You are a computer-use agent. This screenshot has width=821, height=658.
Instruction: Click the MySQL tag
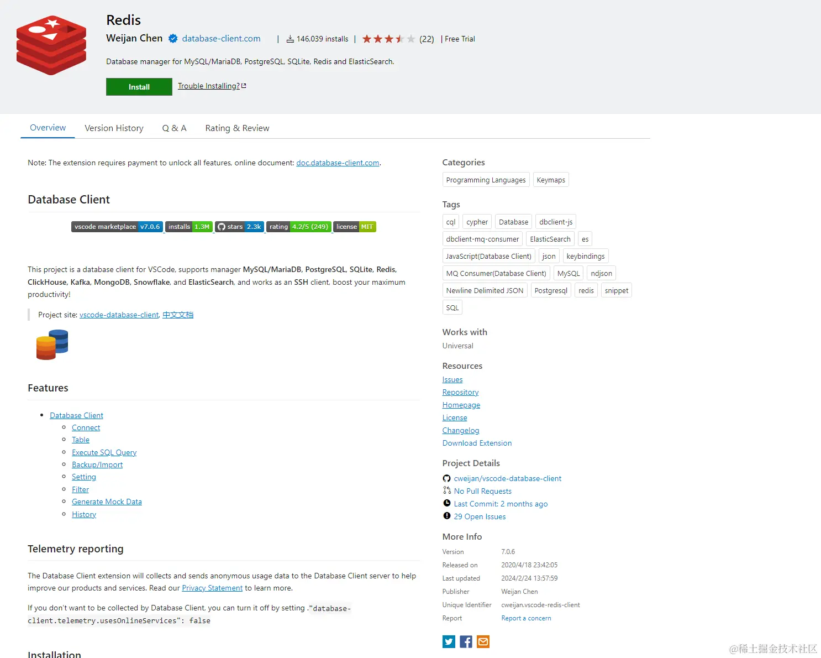click(x=569, y=273)
